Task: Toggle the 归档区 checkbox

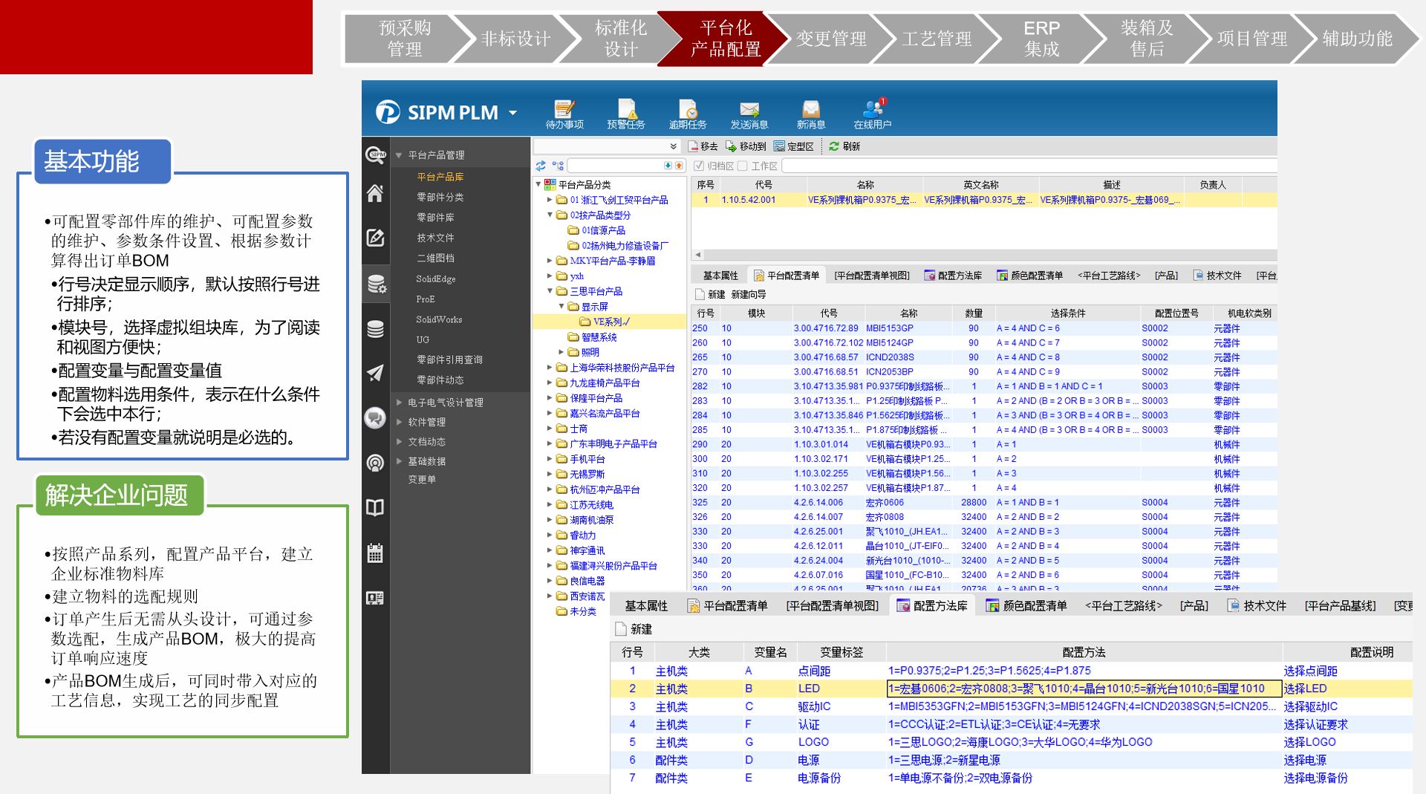Action: (699, 166)
